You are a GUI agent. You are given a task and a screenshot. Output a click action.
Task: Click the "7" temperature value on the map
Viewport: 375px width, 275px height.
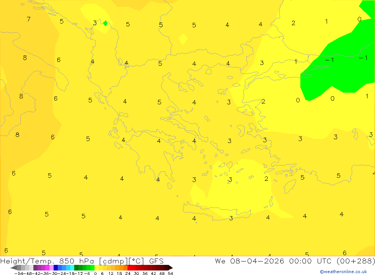click(x=29, y=19)
